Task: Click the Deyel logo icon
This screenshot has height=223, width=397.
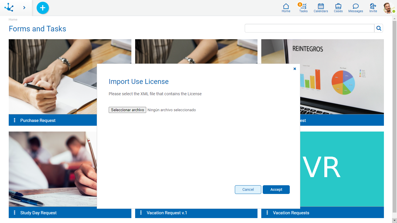Action: pos(9,8)
